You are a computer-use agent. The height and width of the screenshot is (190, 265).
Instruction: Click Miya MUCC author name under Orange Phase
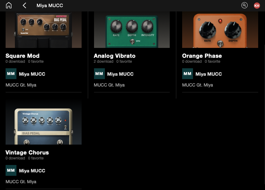(209, 74)
